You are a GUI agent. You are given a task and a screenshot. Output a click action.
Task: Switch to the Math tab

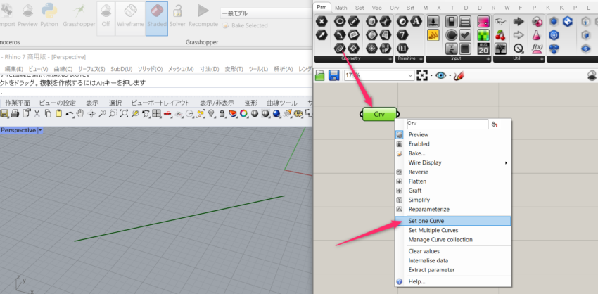pos(341,8)
